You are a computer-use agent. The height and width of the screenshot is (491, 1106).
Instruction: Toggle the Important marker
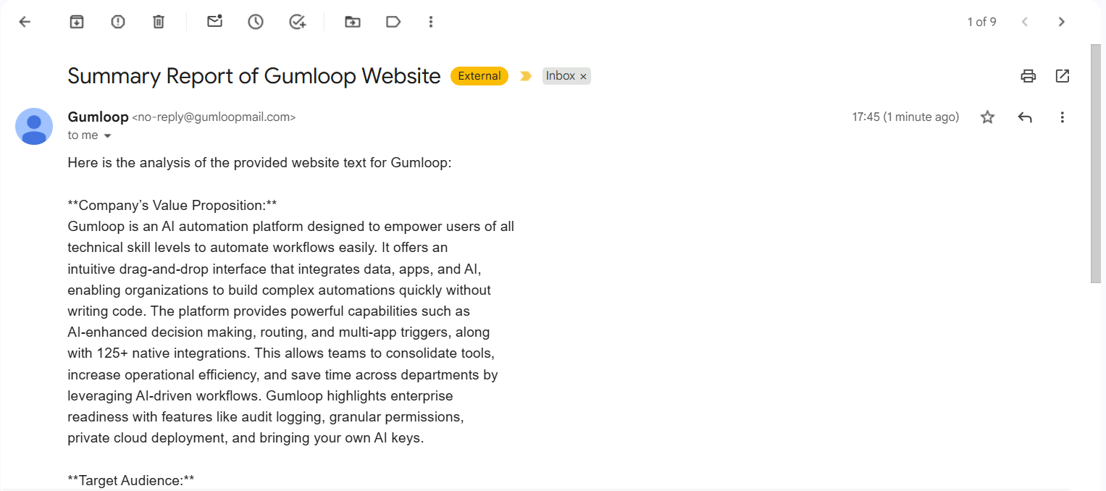(525, 75)
